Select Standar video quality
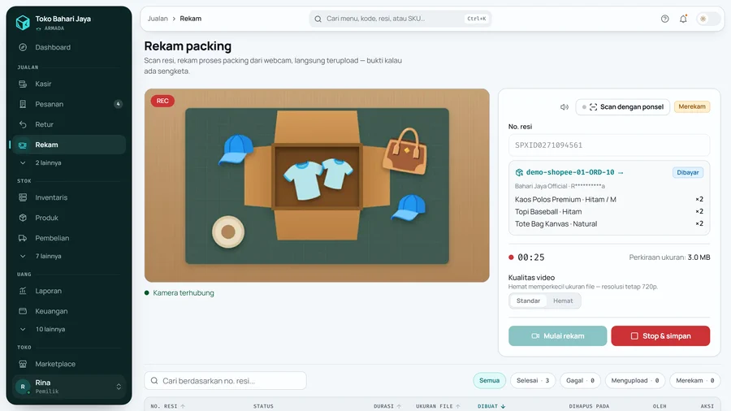 [528, 301]
